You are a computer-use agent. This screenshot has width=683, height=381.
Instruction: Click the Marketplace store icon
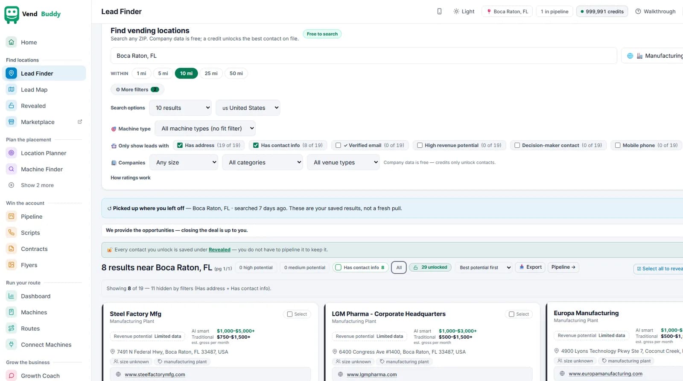tap(12, 122)
